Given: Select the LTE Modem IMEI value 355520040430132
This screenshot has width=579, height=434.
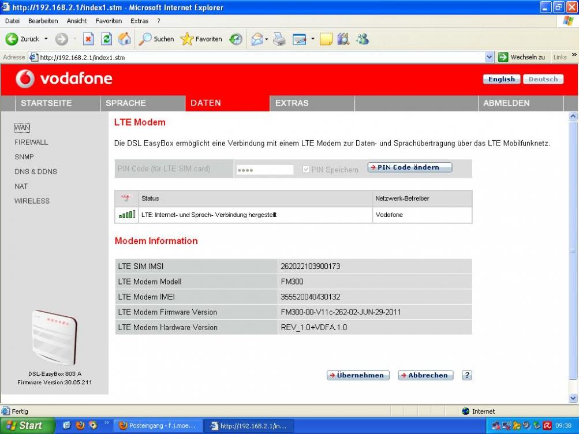Looking at the screenshot, I should tap(311, 297).
